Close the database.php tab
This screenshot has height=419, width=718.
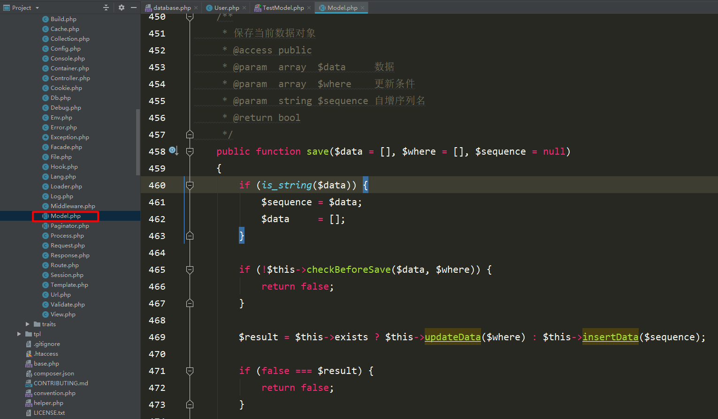point(196,8)
